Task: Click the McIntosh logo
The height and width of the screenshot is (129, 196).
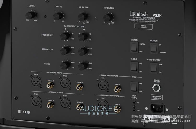Action: pos(139,14)
